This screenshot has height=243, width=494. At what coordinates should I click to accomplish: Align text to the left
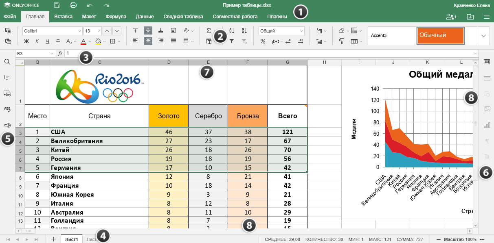136,41
